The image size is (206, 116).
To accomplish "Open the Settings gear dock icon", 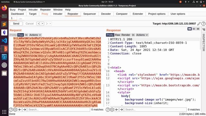I will point(4,65).
